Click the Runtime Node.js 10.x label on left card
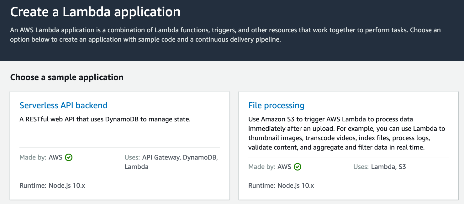The width and height of the screenshot is (464, 204). coord(52,186)
